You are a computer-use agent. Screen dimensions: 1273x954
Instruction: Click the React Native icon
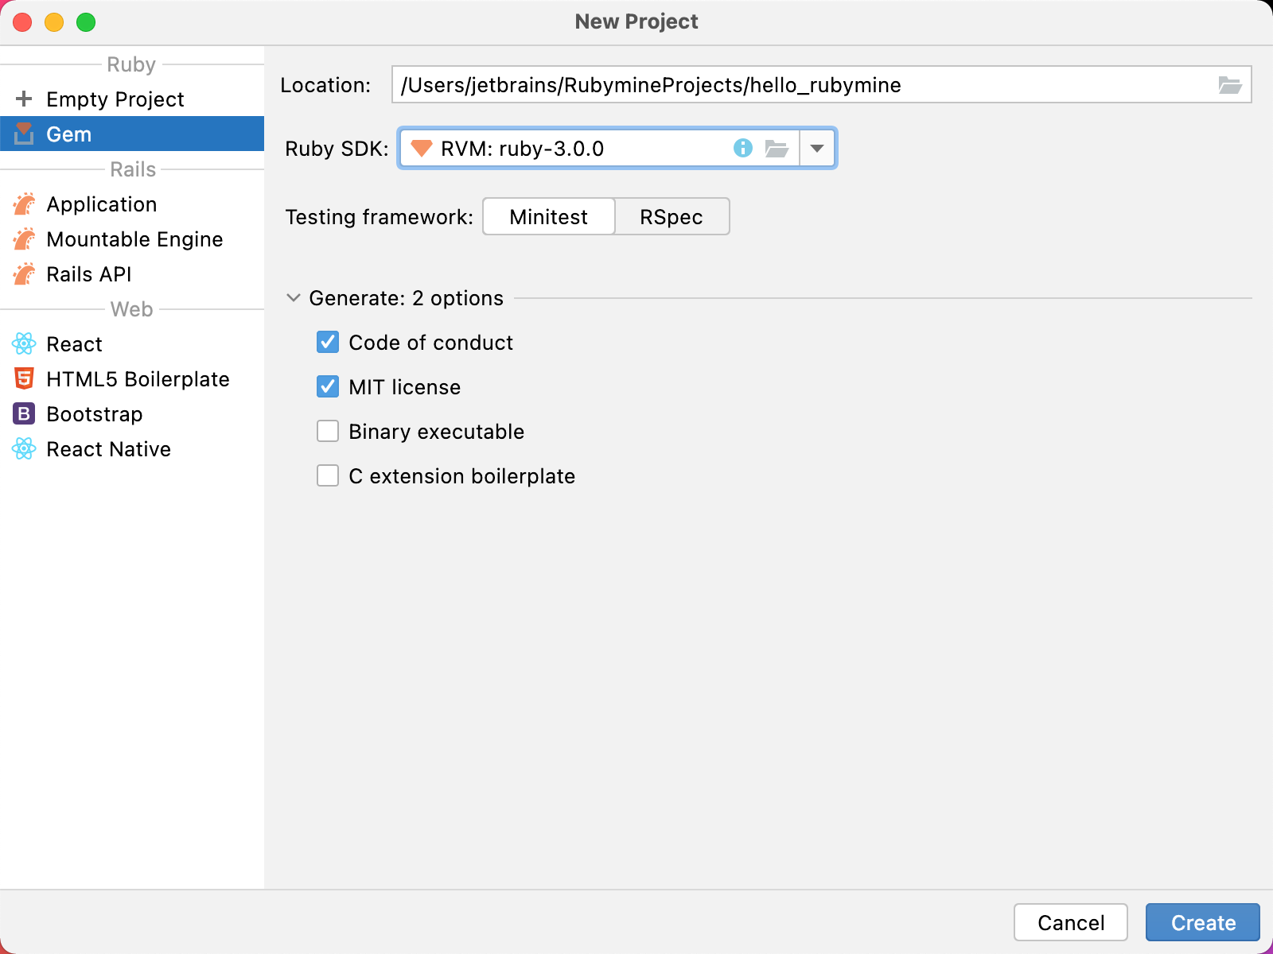[x=24, y=448]
